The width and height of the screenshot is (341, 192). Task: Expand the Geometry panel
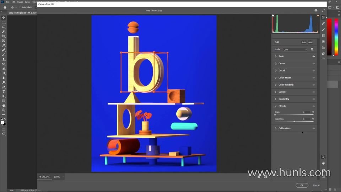pyautogui.click(x=276, y=99)
